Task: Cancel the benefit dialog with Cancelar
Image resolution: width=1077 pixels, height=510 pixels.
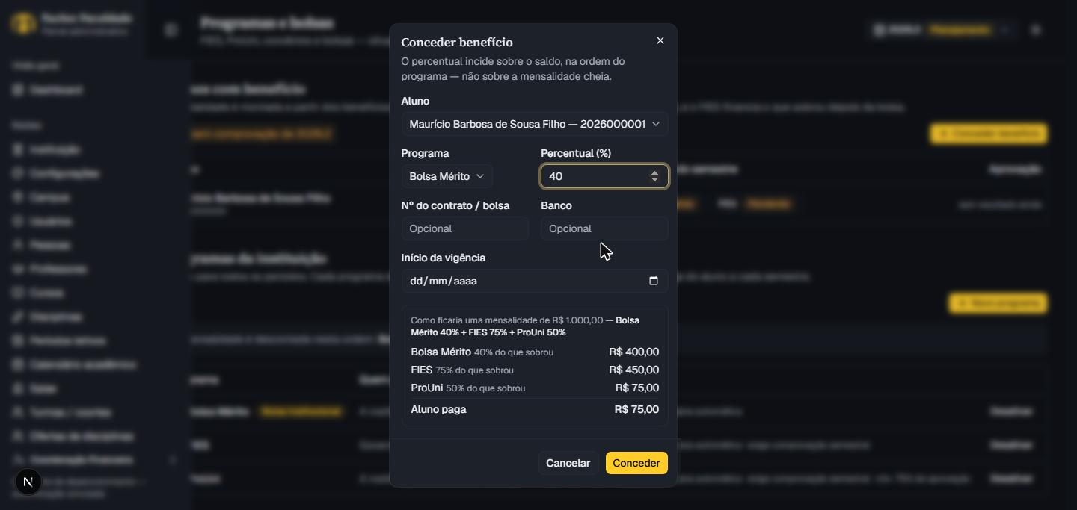Action: pyautogui.click(x=568, y=463)
